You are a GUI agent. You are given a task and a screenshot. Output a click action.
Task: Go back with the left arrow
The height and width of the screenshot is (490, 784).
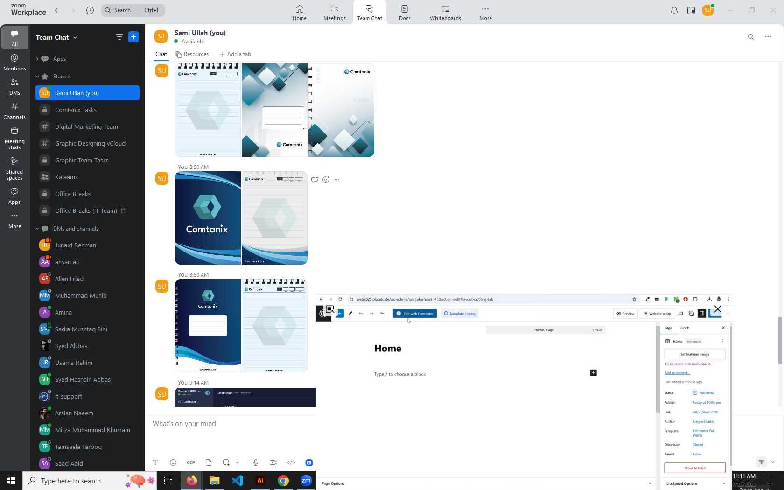click(x=56, y=10)
